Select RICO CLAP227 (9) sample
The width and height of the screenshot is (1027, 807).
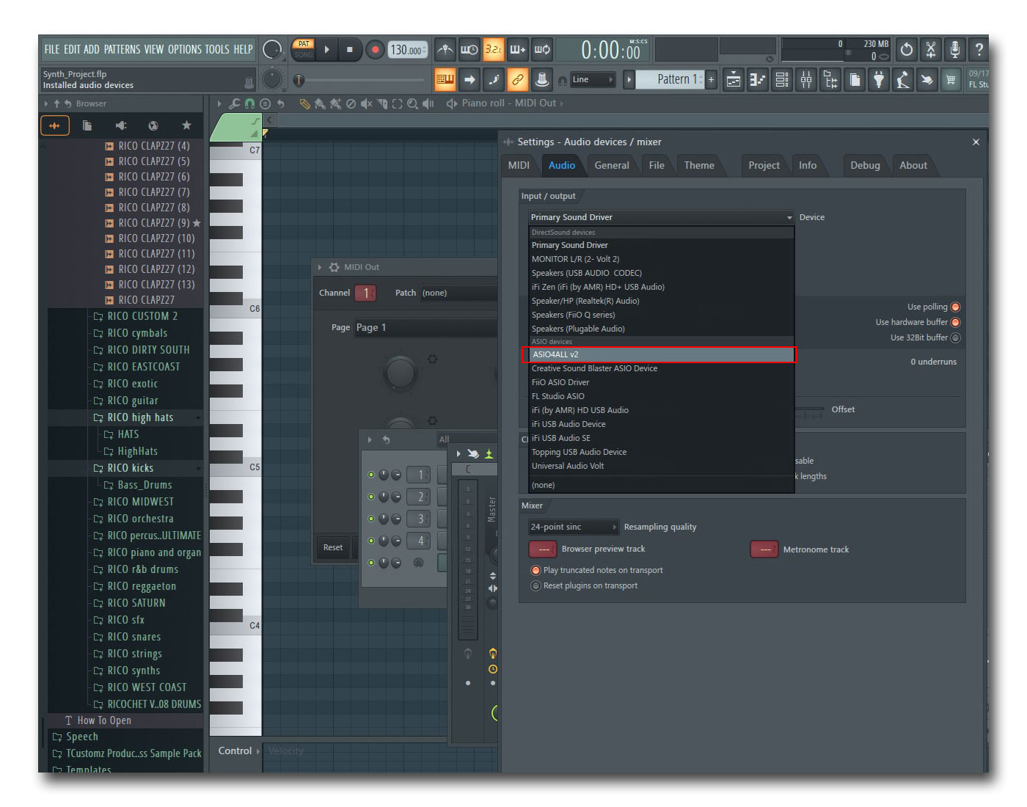(154, 223)
